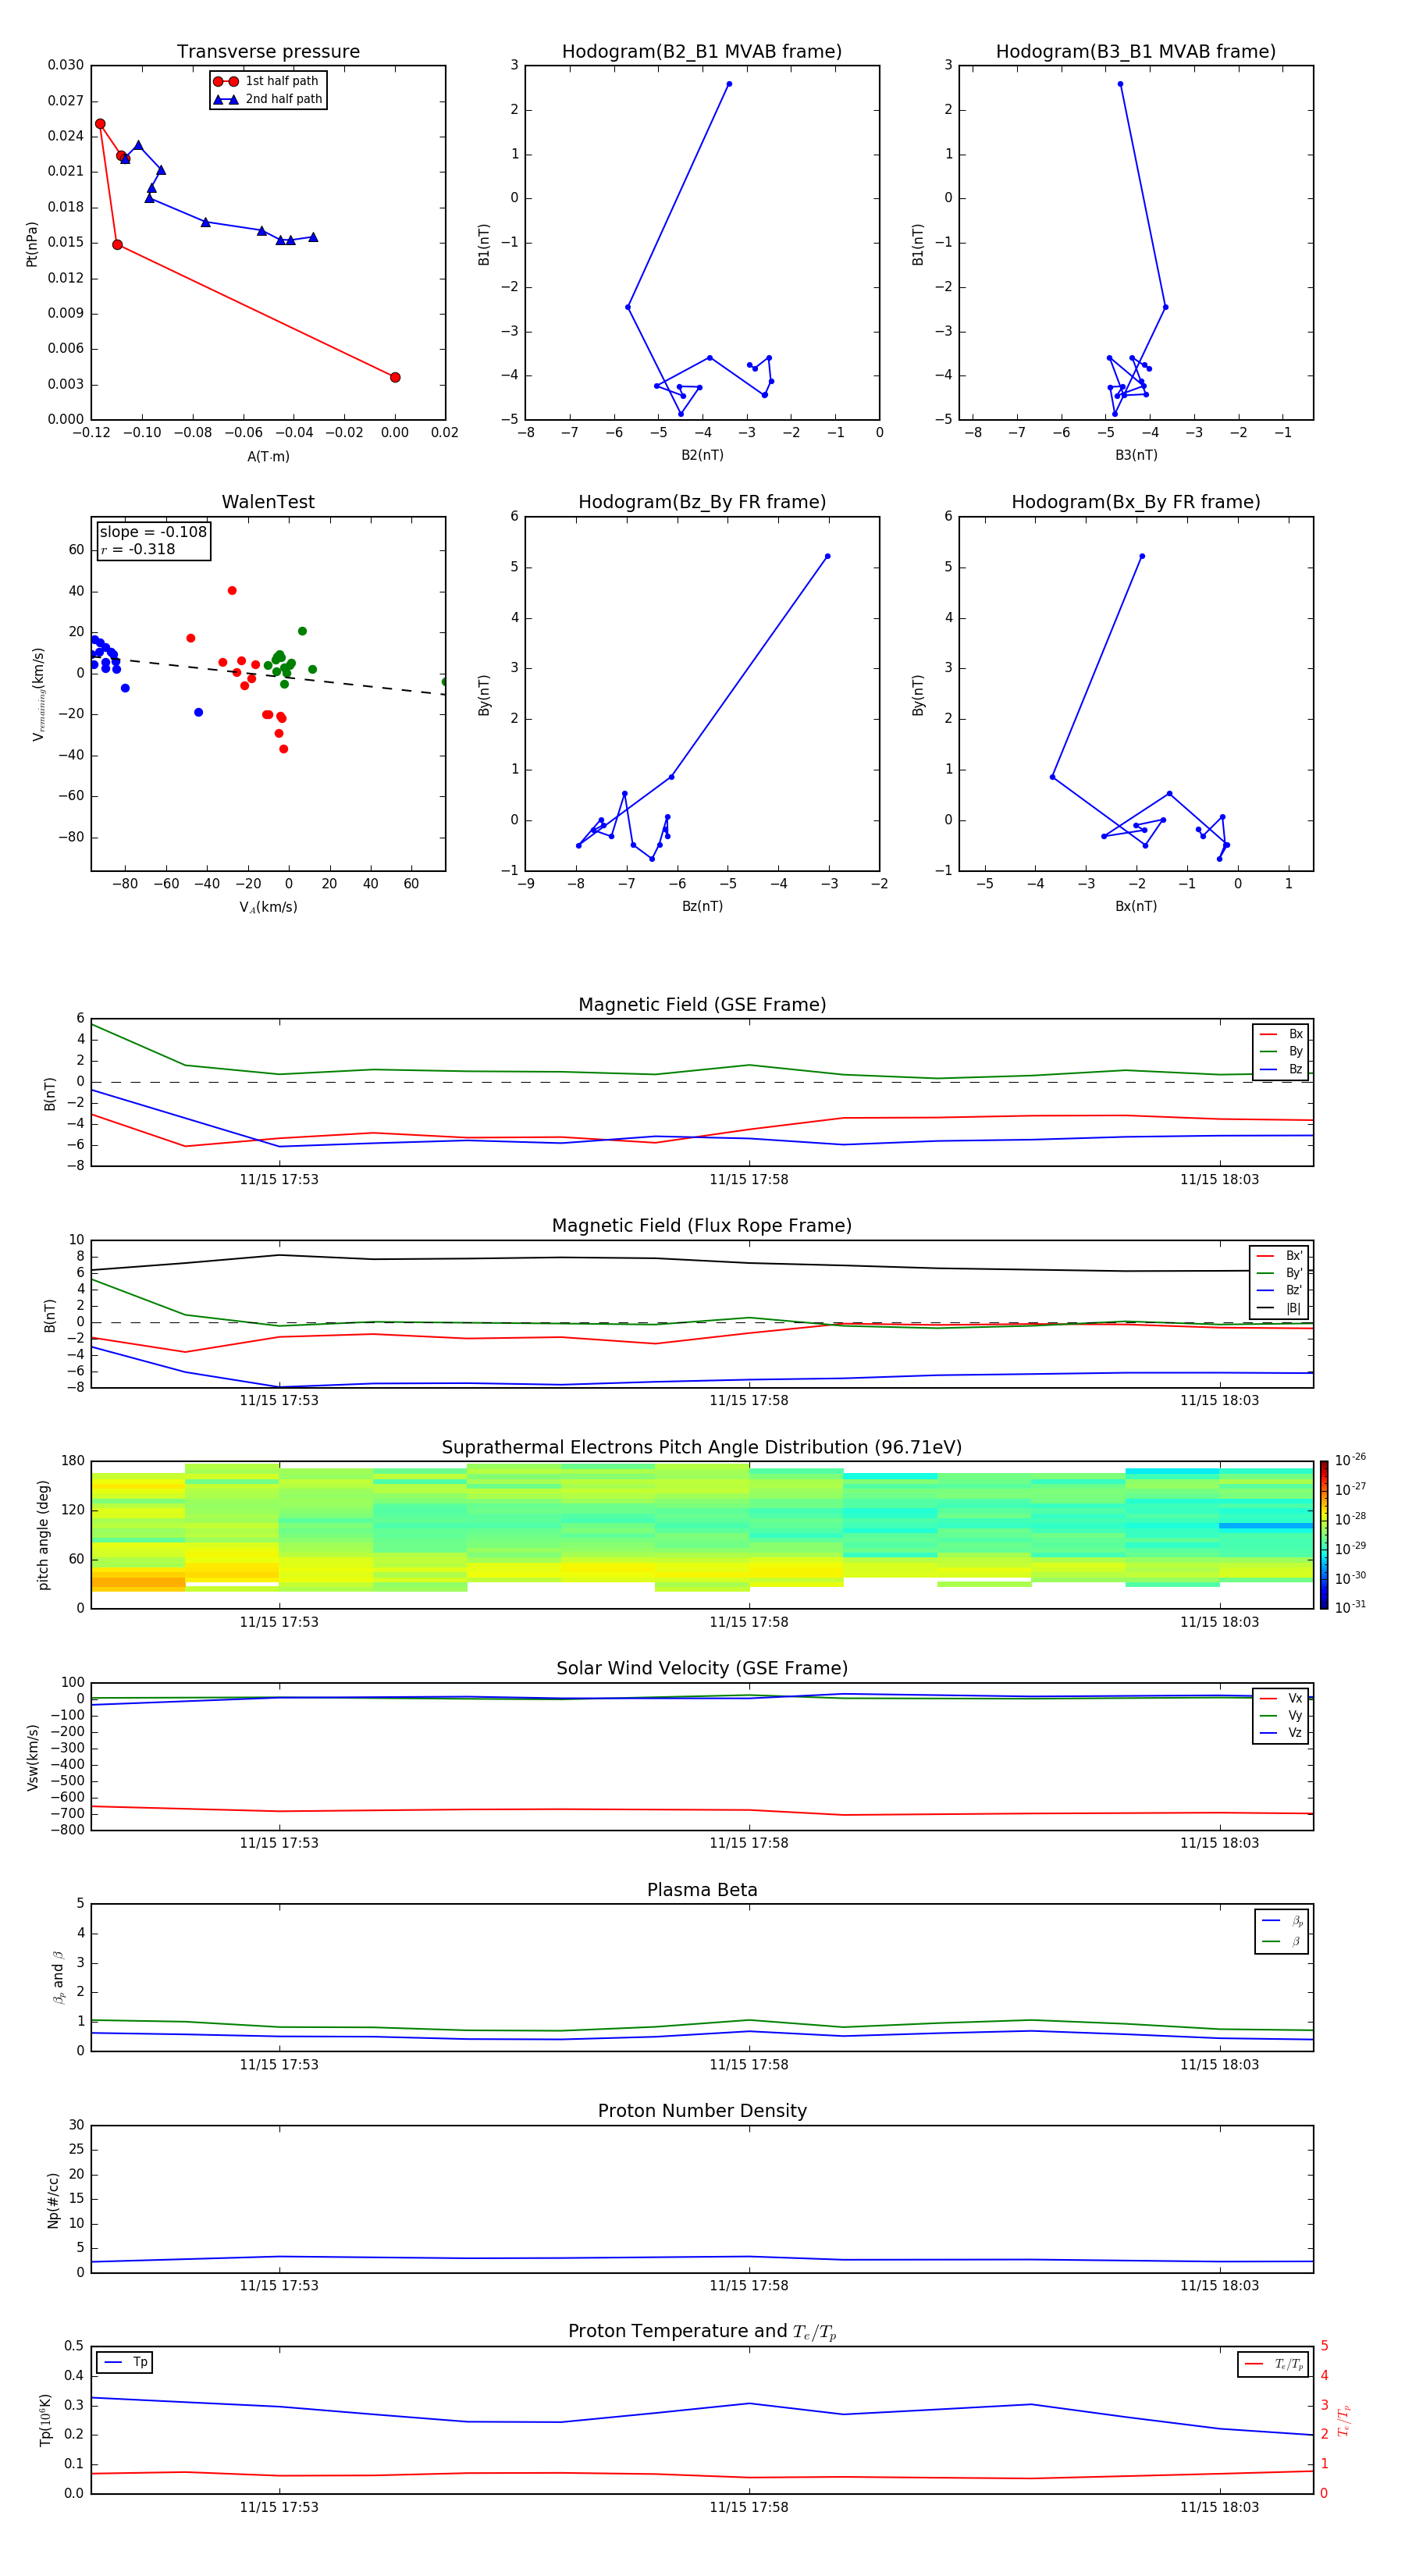
Task: Click the pitch angle color scale bar
Action: tap(1324, 1535)
